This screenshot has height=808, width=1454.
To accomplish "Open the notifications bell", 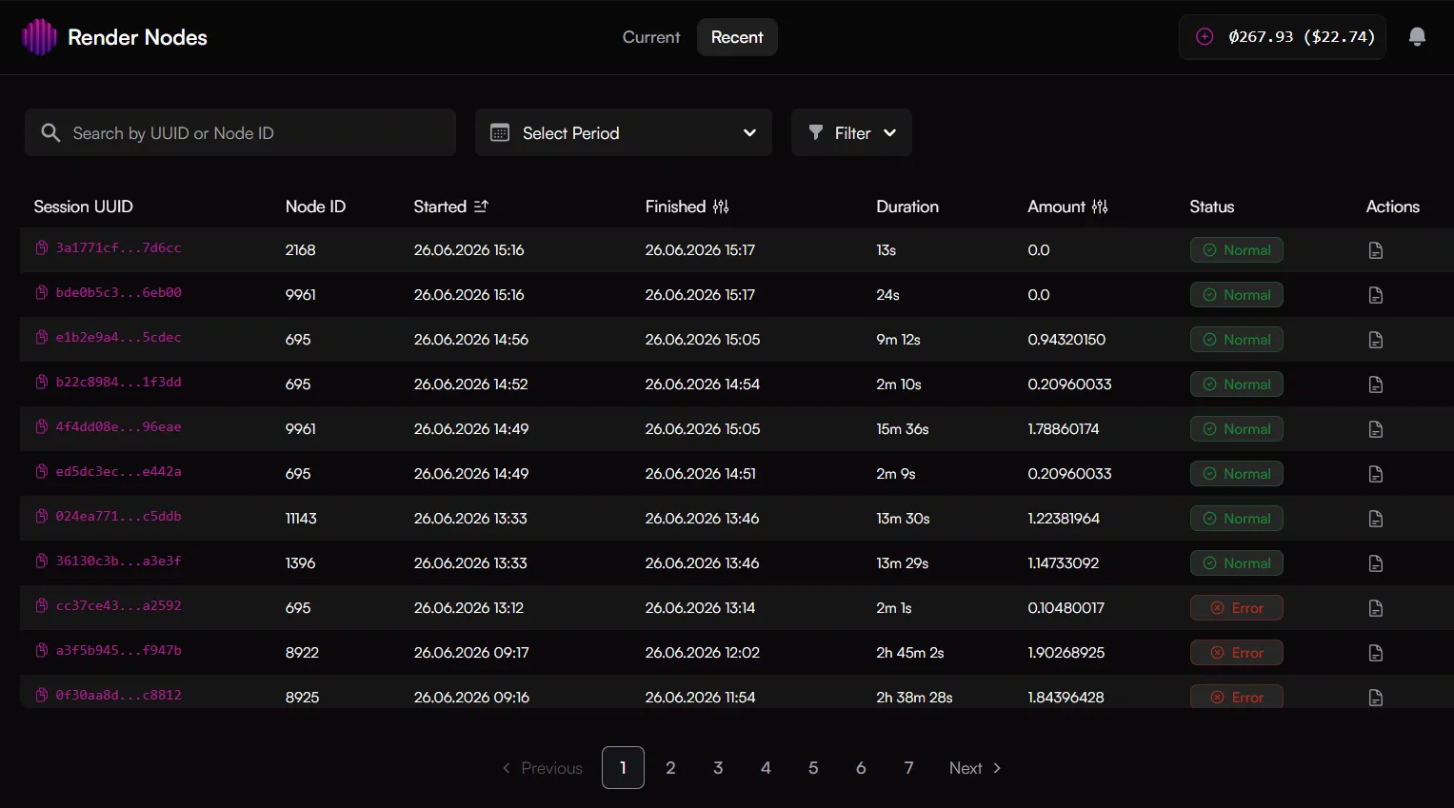I will [x=1417, y=37].
